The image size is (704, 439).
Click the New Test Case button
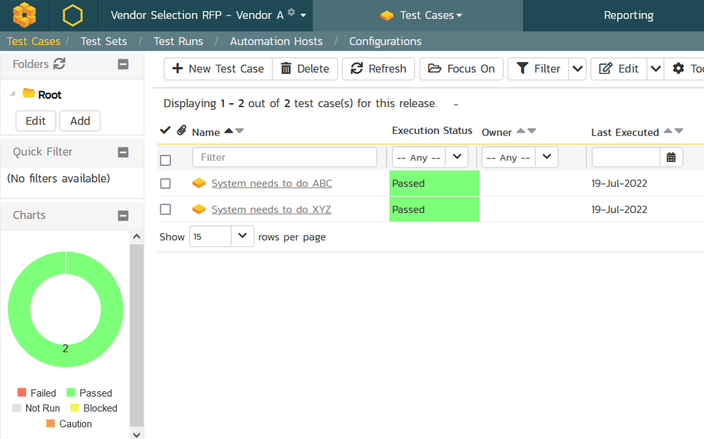click(x=218, y=68)
